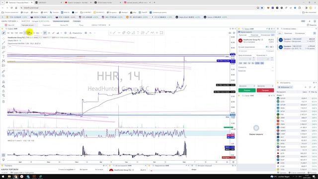Select the rectangle shape in floating drawing bar
Screen dimensions: 318x179
161,33
